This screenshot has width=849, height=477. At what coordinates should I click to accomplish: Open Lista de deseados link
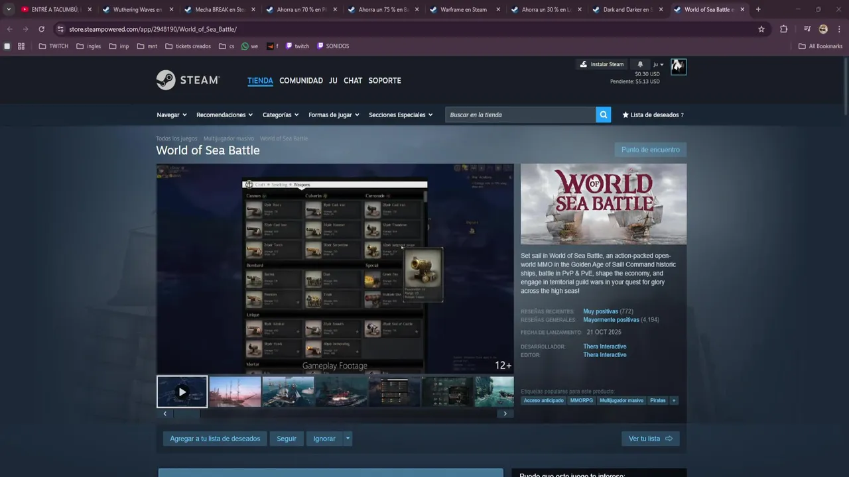pos(653,115)
